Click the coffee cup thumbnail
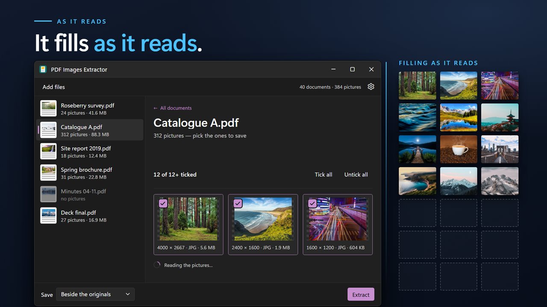The width and height of the screenshot is (547, 307). point(459,149)
